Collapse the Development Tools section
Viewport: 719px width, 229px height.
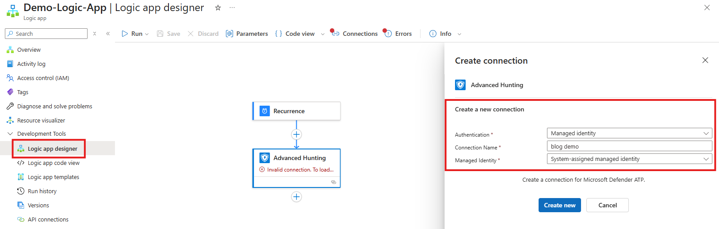[10, 134]
